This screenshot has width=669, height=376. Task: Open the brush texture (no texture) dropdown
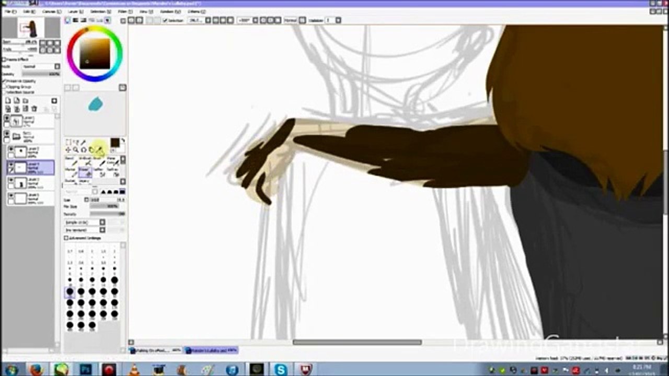point(85,230)
